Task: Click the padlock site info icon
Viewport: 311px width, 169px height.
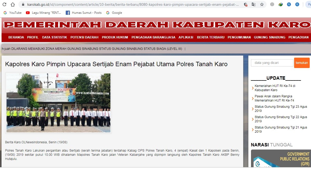Action: [23, 4]
